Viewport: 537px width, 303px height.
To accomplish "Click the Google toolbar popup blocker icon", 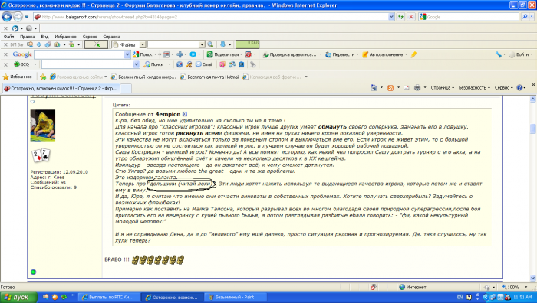I will click(249, 54).
